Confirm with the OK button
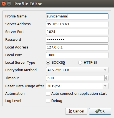 [100, 111]
